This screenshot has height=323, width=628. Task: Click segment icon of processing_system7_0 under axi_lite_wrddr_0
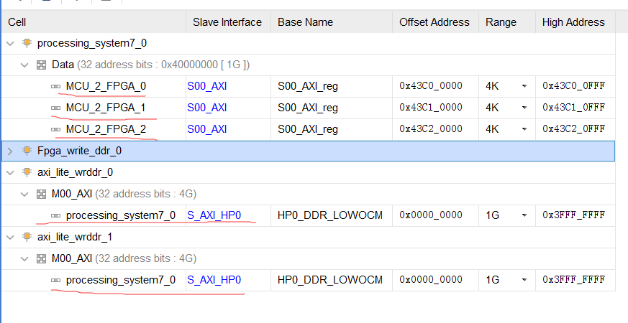[55, 215]
